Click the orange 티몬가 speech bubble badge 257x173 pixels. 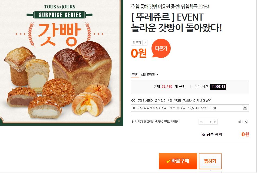coord(161,48)
